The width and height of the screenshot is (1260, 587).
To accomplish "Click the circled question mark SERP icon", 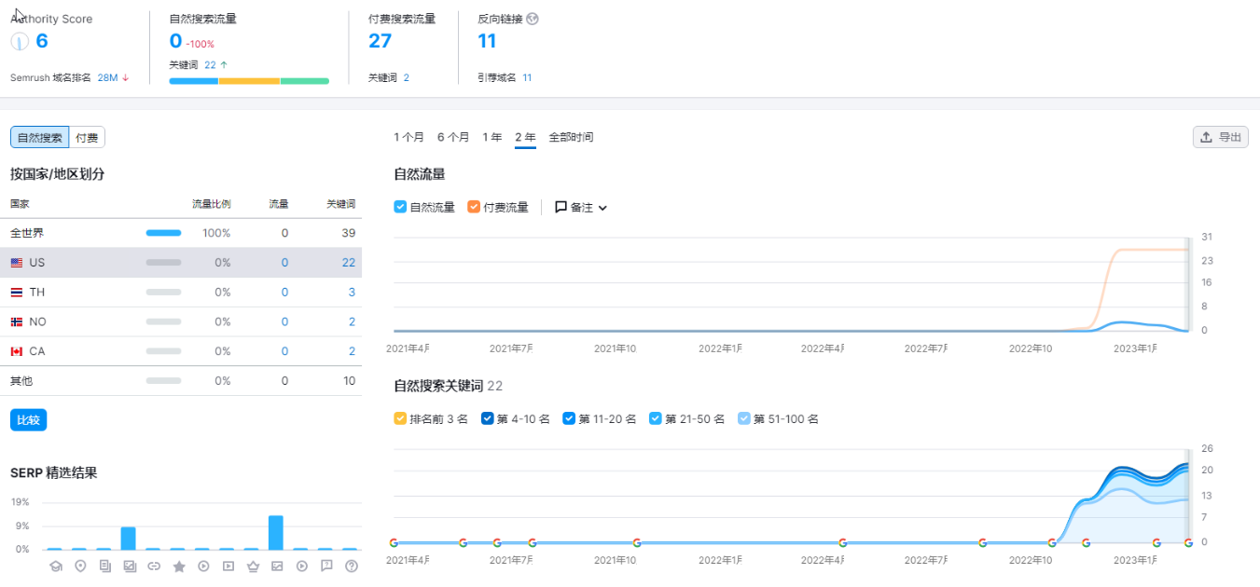I will coord(352,566).
